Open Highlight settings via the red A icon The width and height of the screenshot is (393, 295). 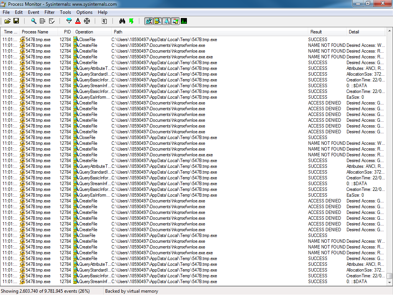point(78,21)
